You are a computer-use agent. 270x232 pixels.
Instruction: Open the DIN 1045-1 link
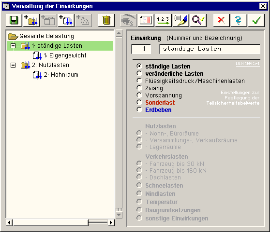pyautogui.click(x=248, y=64)
